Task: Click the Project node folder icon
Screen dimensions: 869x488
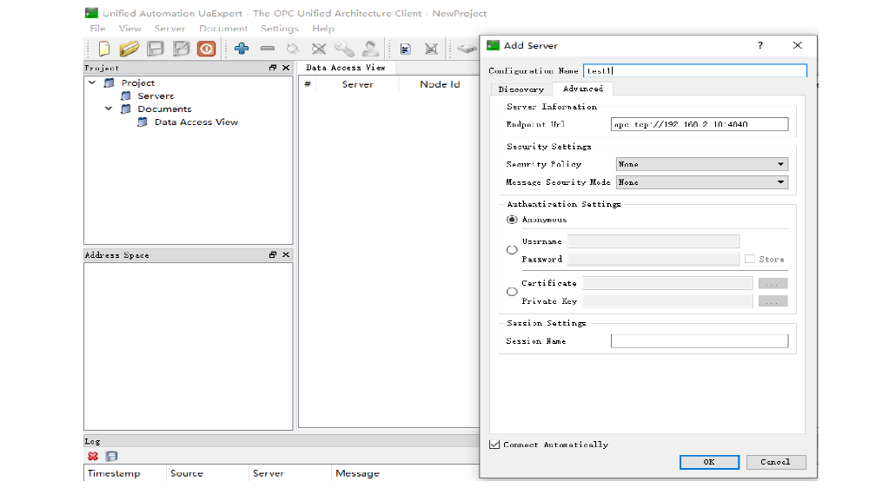Action: click(109, 82)
